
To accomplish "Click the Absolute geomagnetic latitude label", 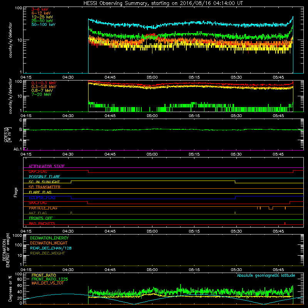I will click(x=266, y=276).
